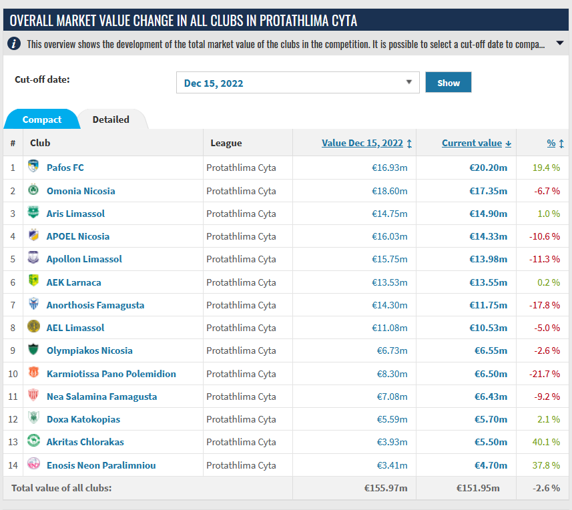Click the Akritas Chlorakas club crest
This screenshot has width=572, height=510.
click(33, 441)
